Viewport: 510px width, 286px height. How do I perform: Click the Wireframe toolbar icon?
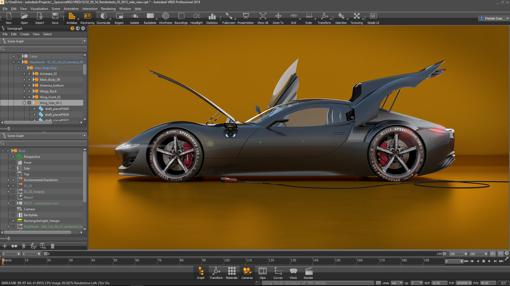pyautogui.click(x=165, y=16)
